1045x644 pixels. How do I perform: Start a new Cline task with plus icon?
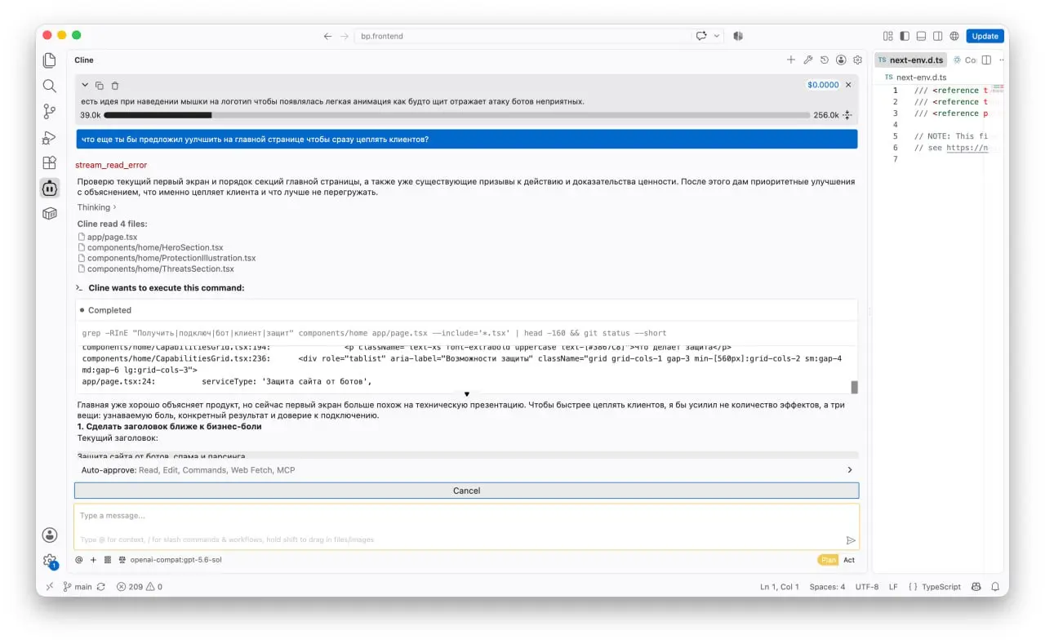click(790, 60)
